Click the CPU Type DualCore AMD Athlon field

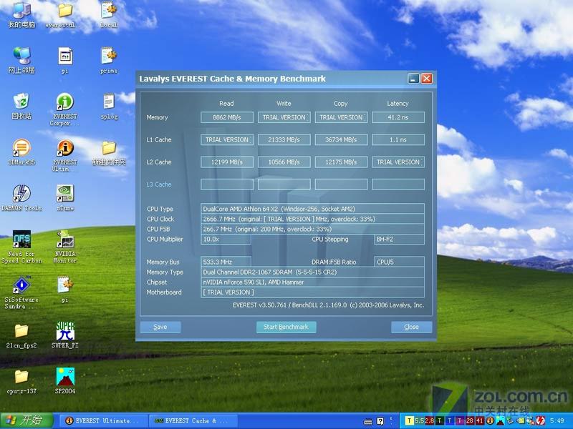[312, 209]
